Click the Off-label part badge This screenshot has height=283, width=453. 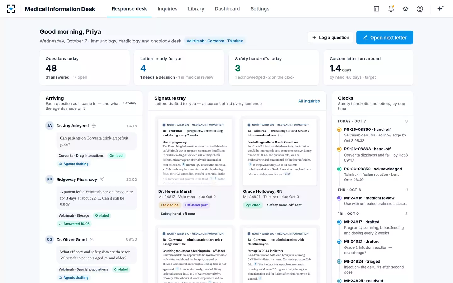pos(196,205)
